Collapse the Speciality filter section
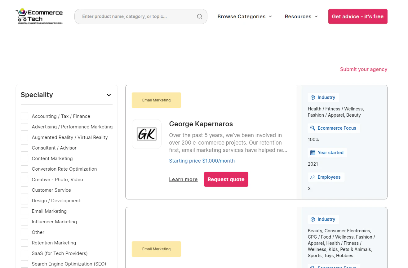The image size is (408, 268). click(x=109, y=95)
